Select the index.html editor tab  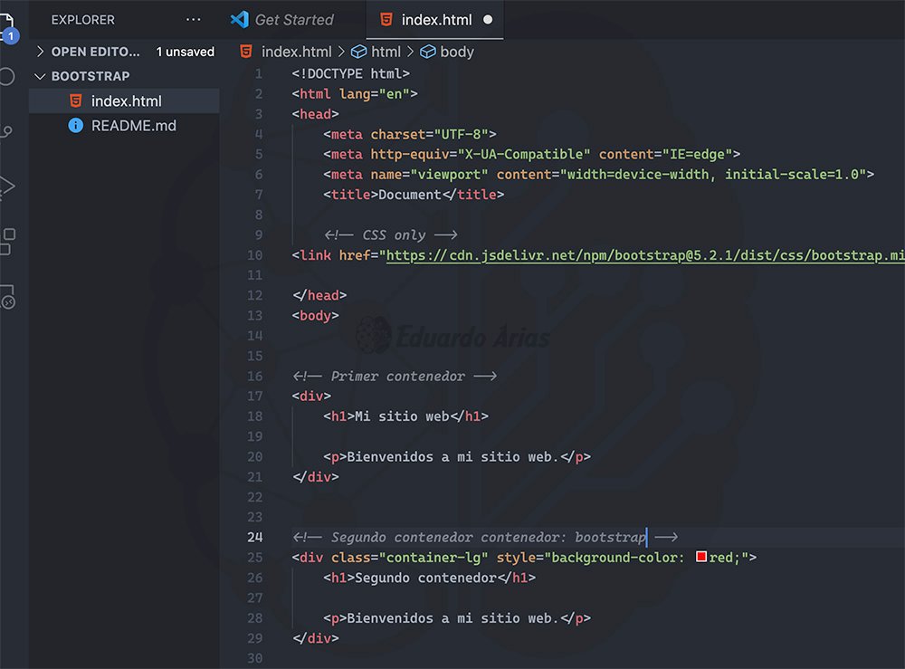tap(437, 20)
